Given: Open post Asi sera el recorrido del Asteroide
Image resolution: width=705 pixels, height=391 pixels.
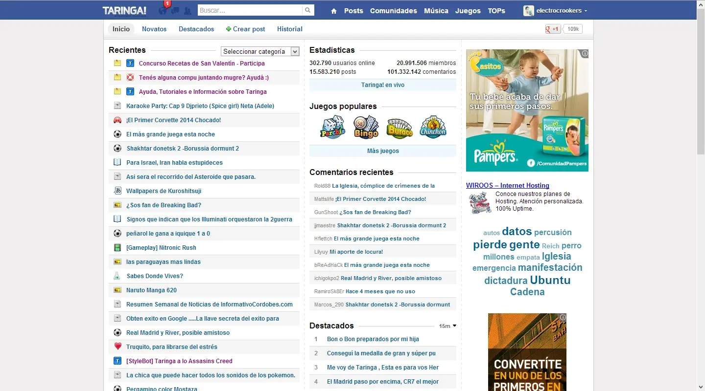Looking at the screenshot, I should coord(191,177).
